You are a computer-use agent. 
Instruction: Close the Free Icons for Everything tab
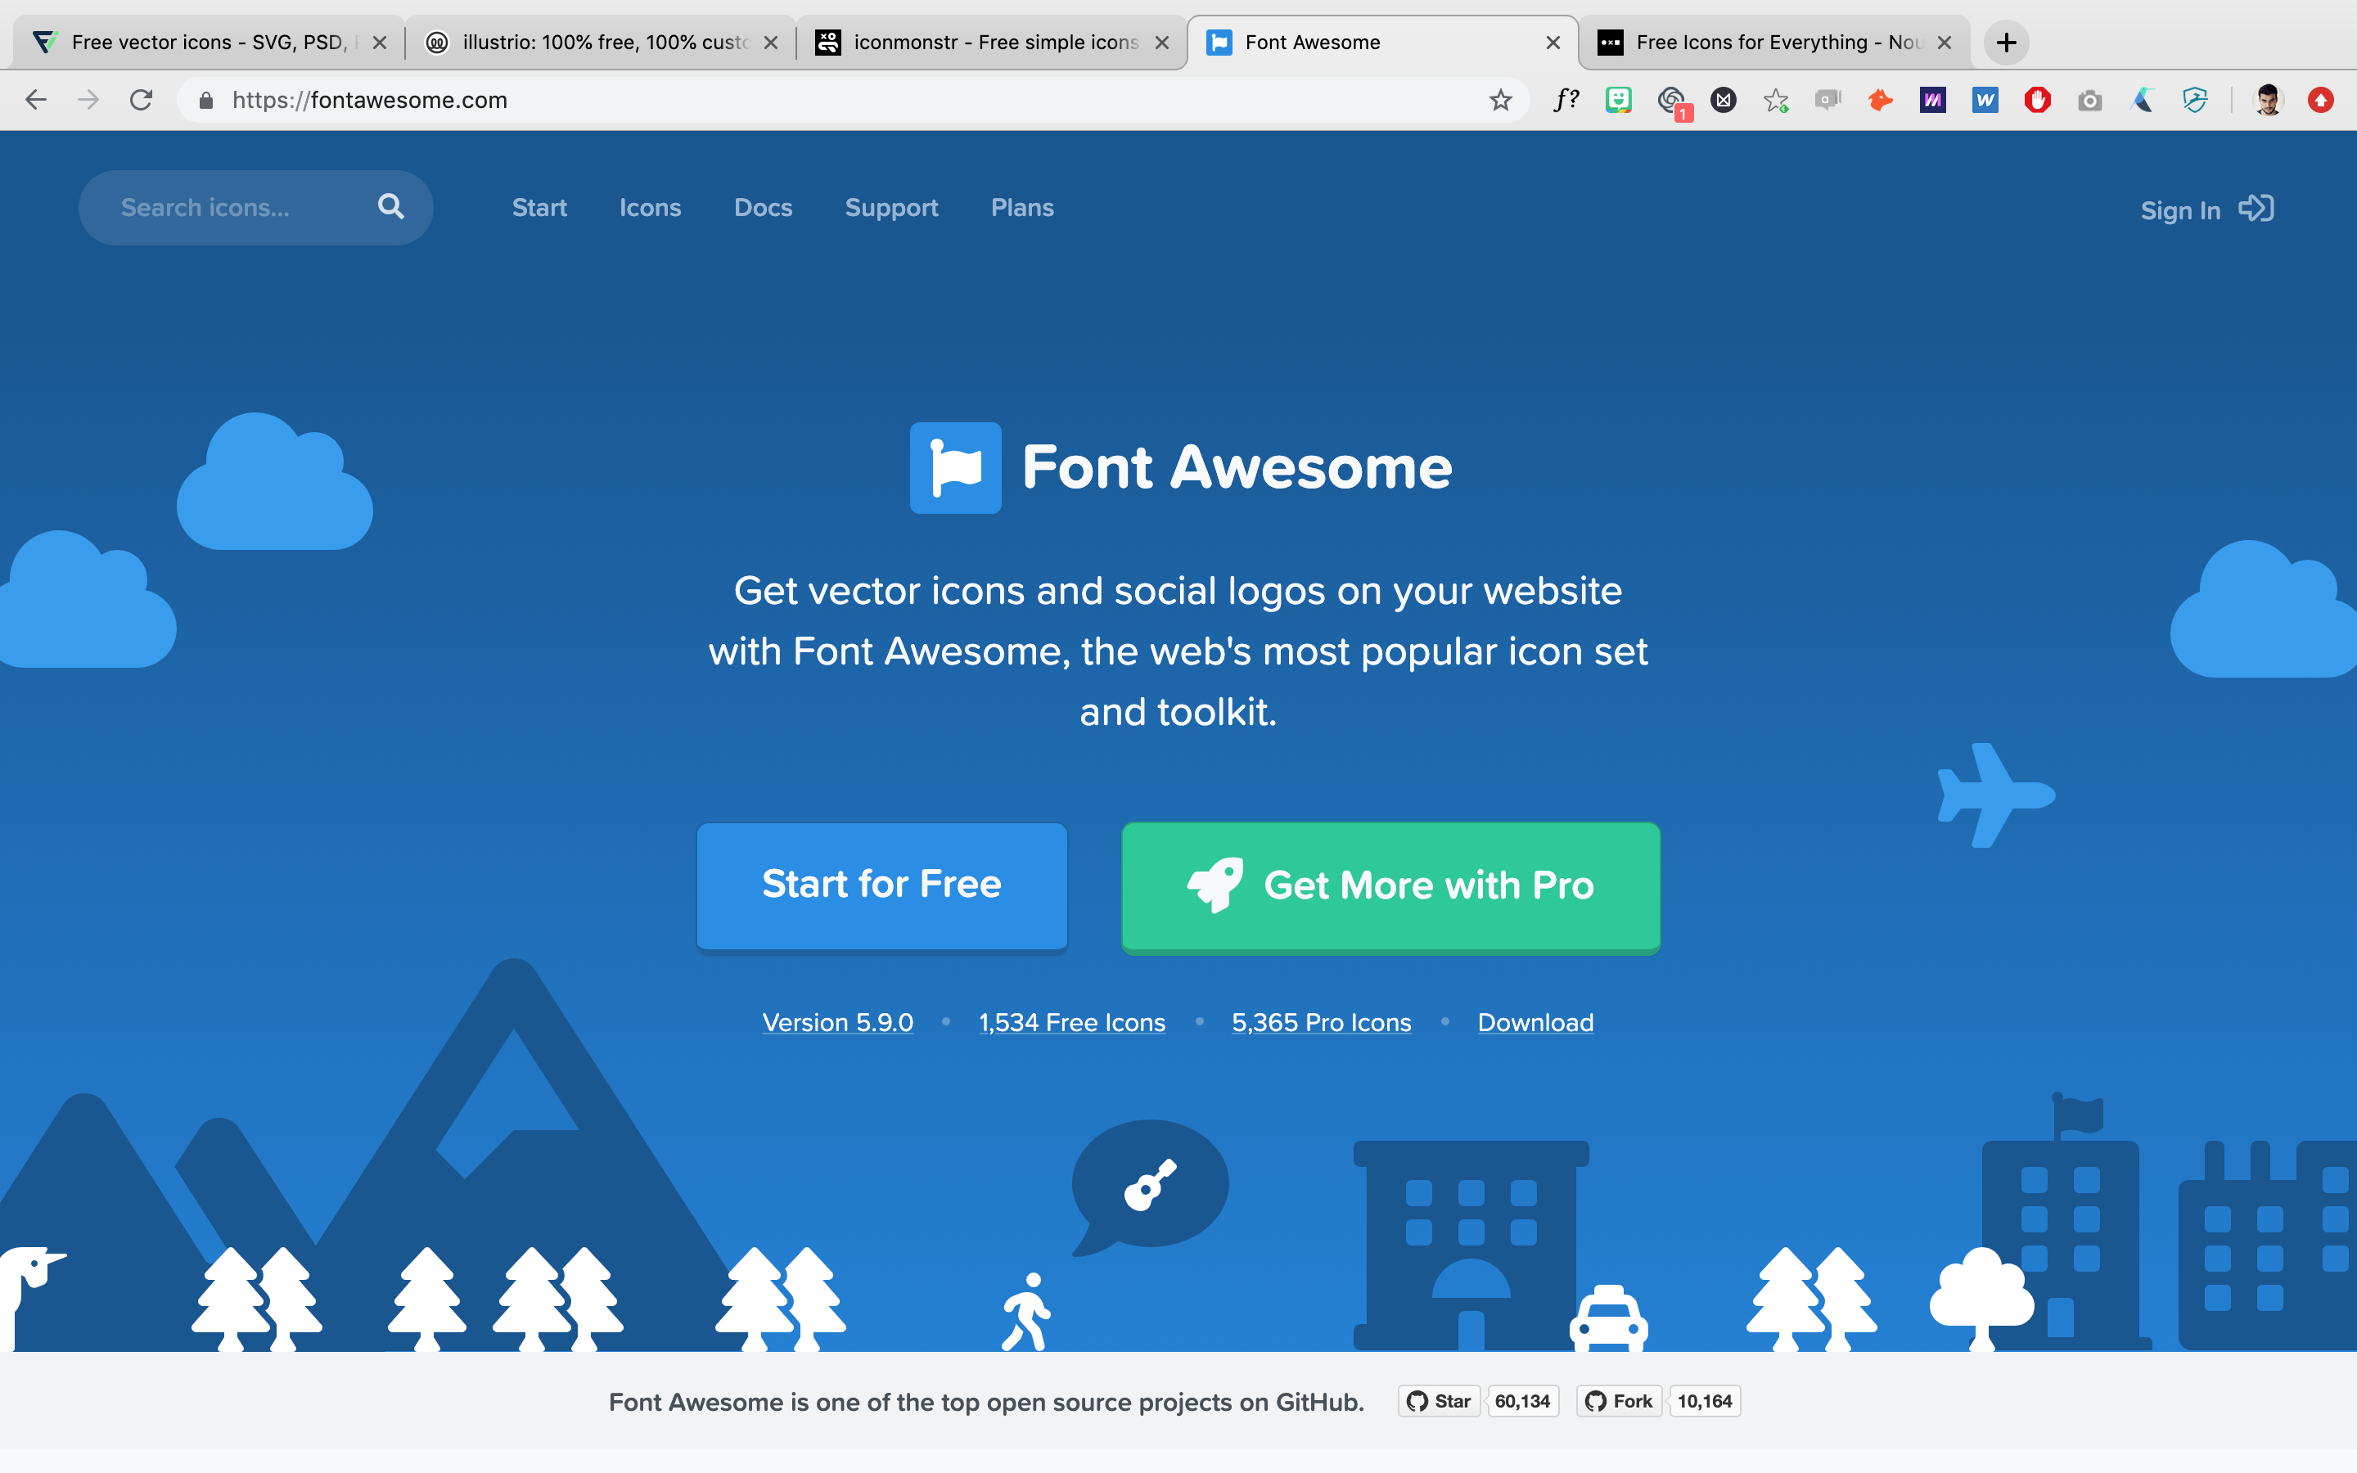click(1944, 43)
